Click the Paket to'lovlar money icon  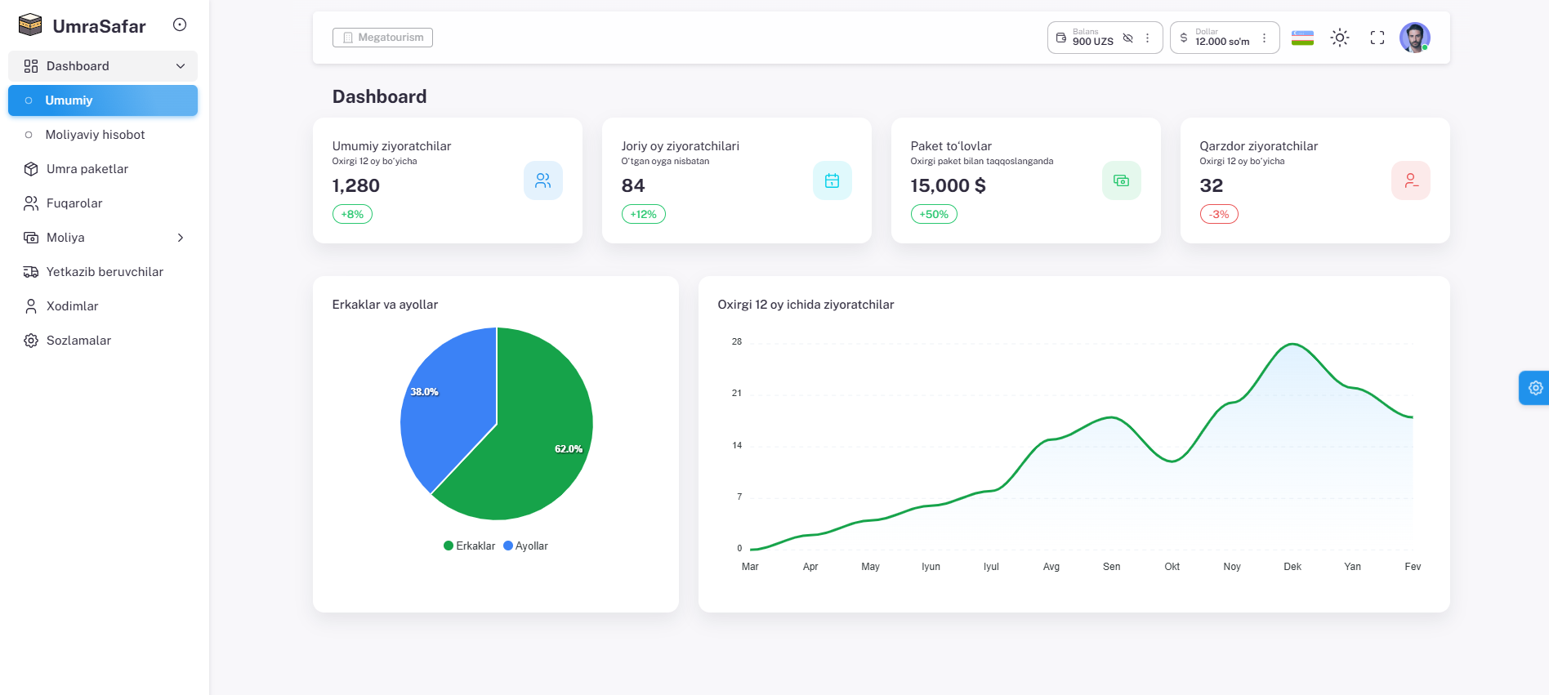[x=1122, y=180]
